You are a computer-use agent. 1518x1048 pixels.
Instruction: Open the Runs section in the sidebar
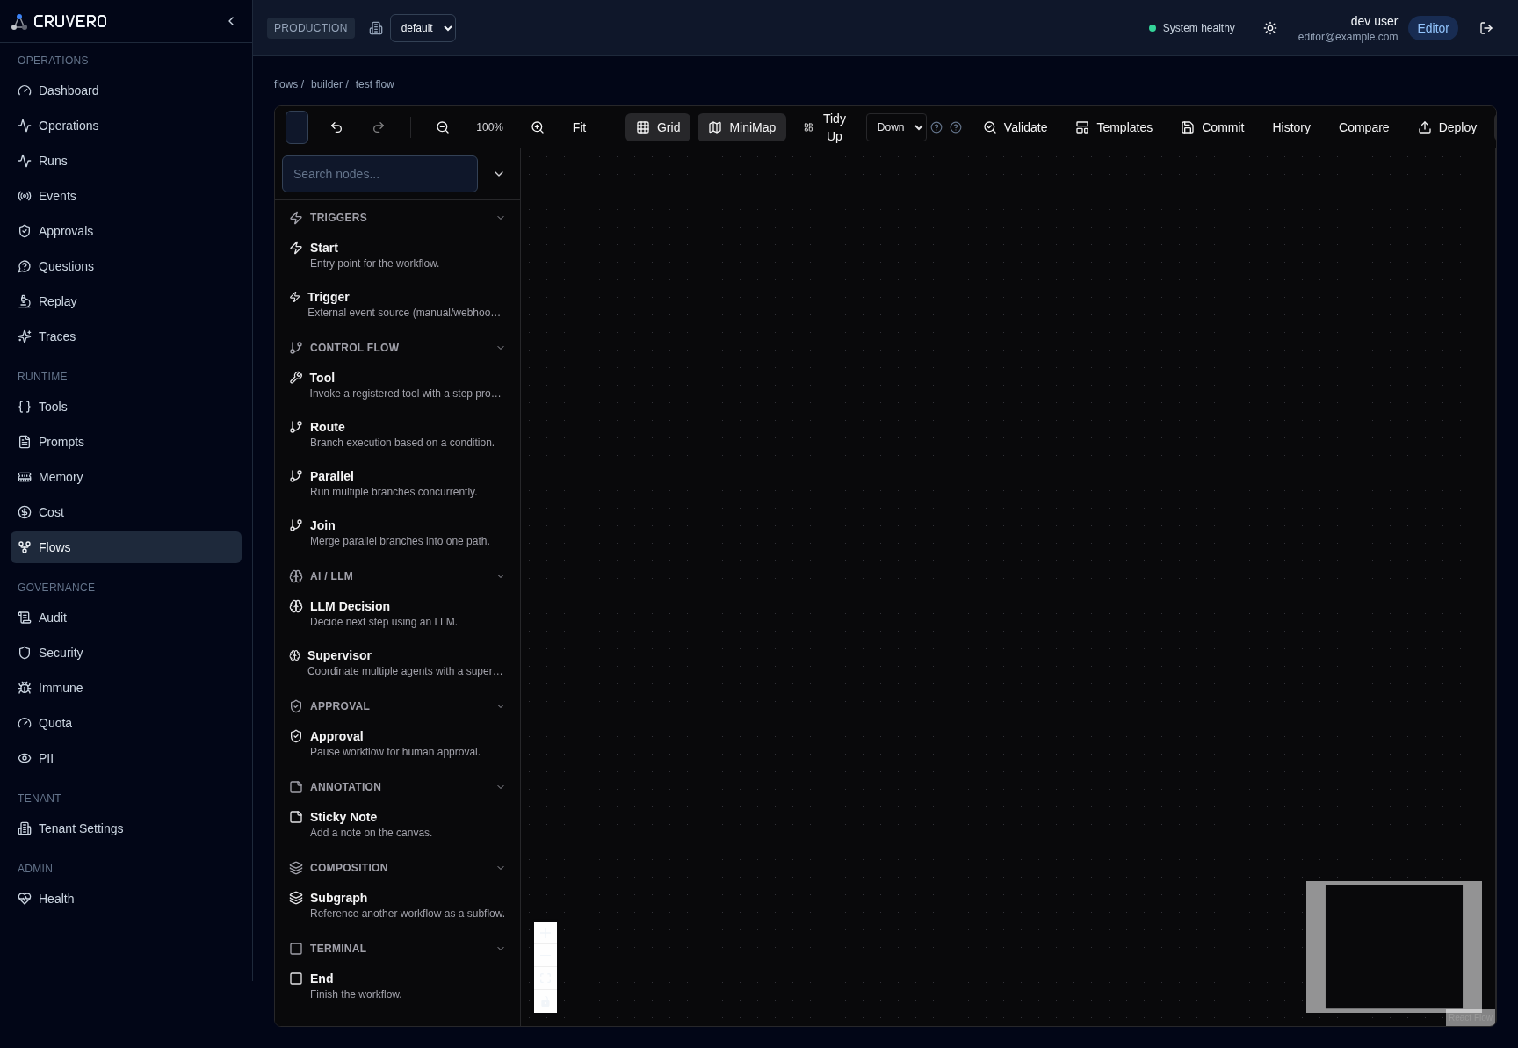click(53, 161)
